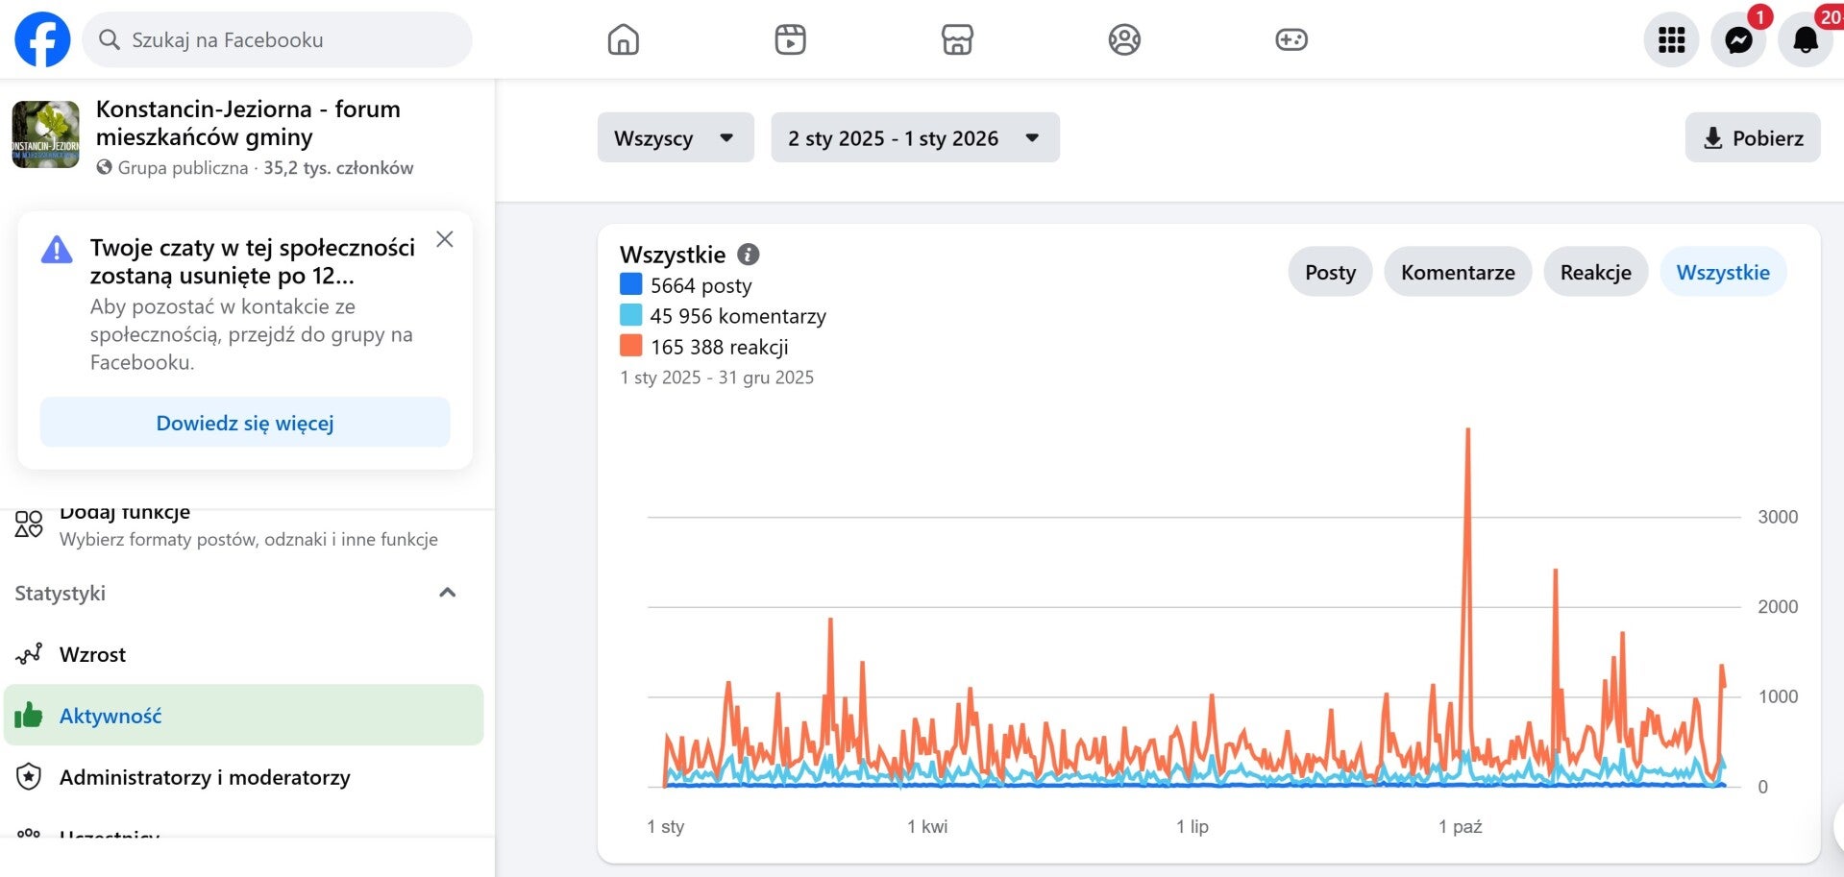Open the date range dropdown
Screen dimensions: 1844x877
click(914, 138)
